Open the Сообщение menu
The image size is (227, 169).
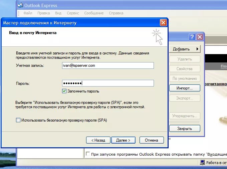tap(94, 13)
